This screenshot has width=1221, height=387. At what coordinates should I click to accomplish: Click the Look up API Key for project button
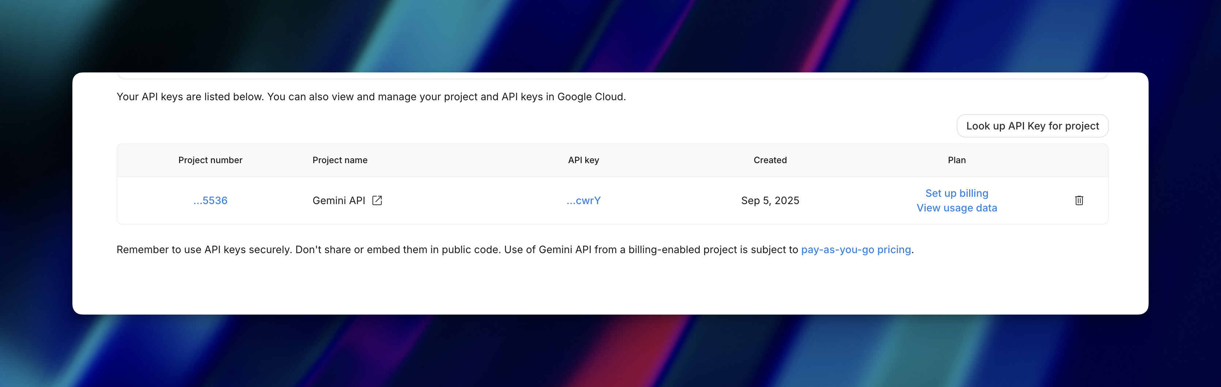pyautogui.click(x=1032, y=126)
